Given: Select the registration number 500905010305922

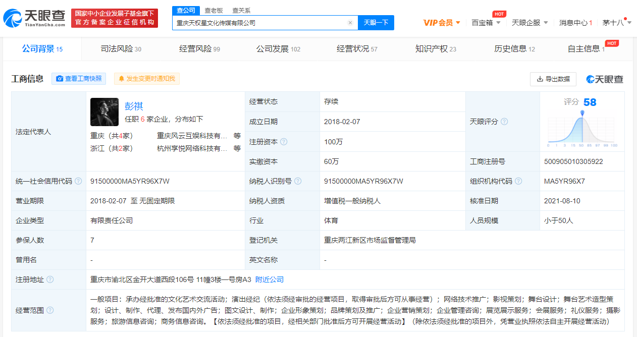Looking at the screenshot, I should coord(573,161).
